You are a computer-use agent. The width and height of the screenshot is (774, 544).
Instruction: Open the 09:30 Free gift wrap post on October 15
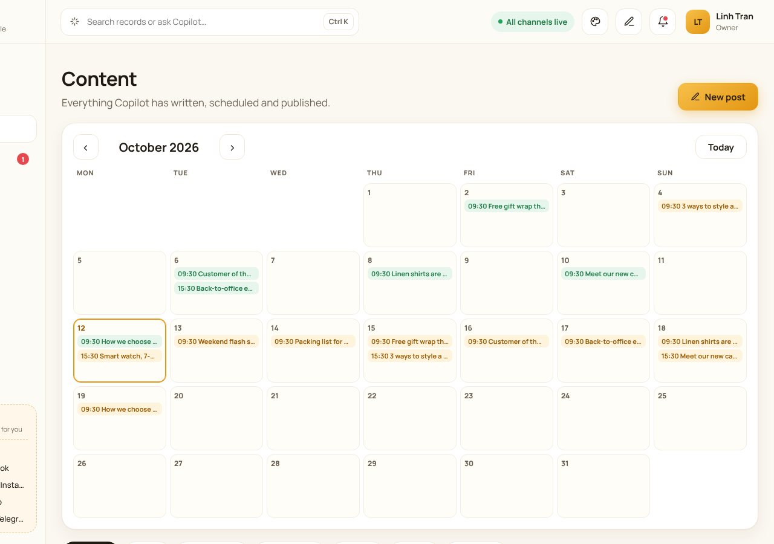tap(410, 342)
